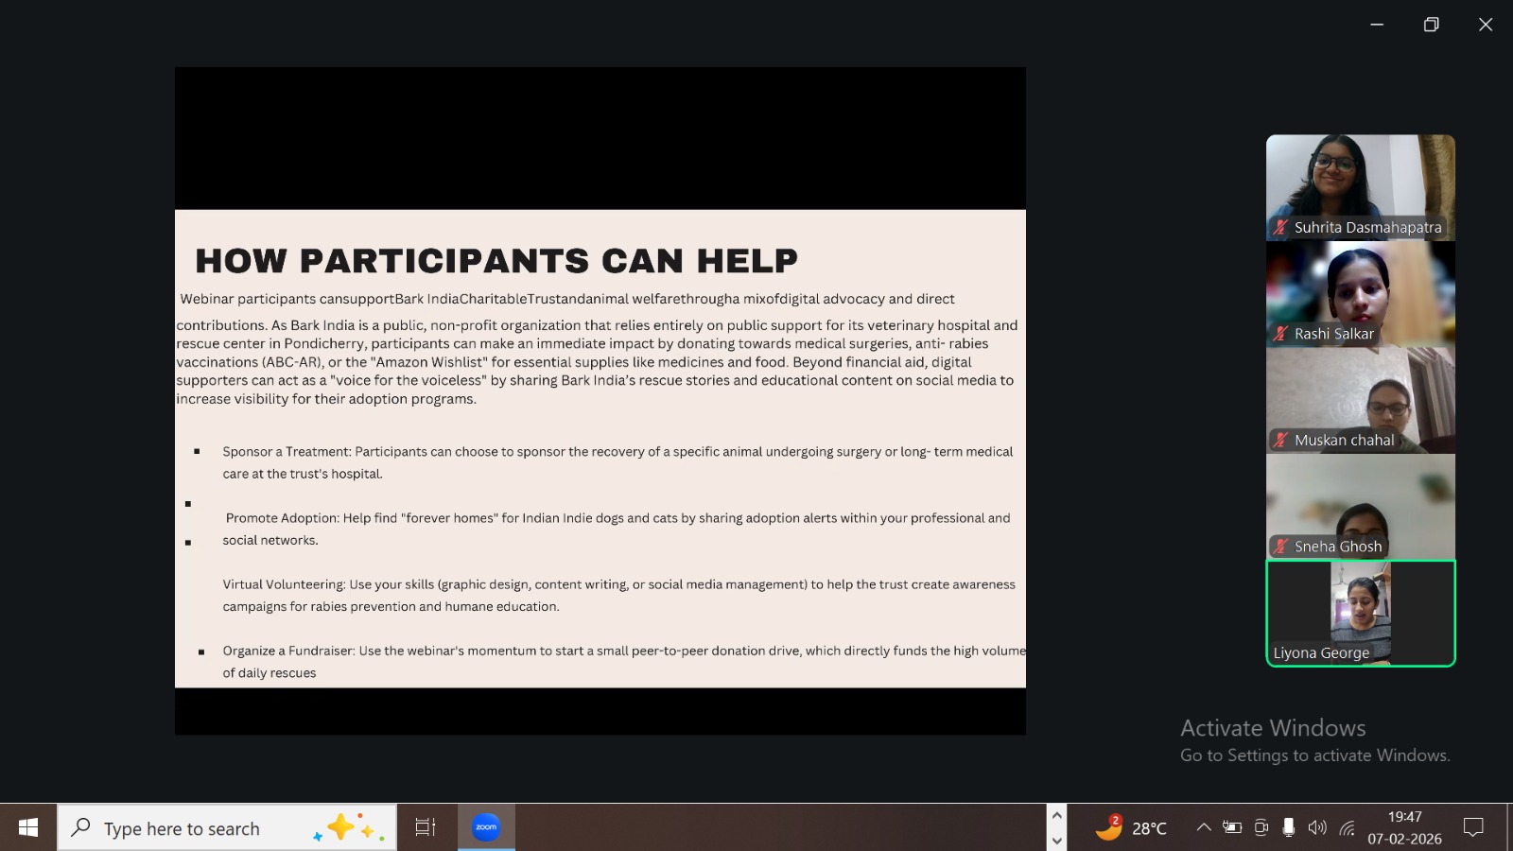This screenshot has height=851, width=1513.
Task: Click the microphone tray icon
Action: tap(1288, 828)
